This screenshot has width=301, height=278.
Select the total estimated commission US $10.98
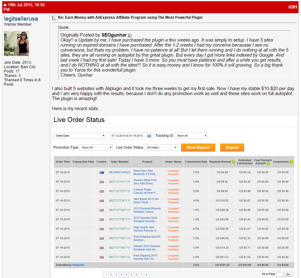click(x=245, y=265)
